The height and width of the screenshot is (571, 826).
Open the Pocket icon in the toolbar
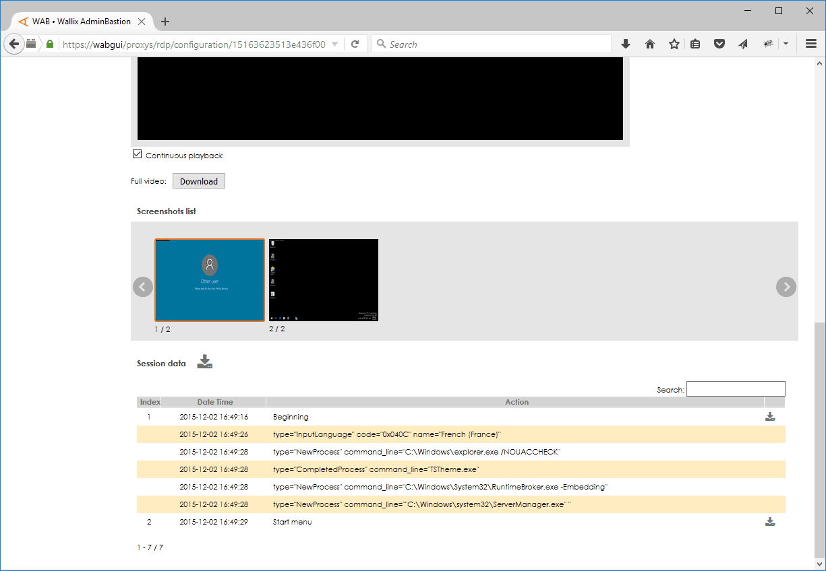(x=719, y=44)
